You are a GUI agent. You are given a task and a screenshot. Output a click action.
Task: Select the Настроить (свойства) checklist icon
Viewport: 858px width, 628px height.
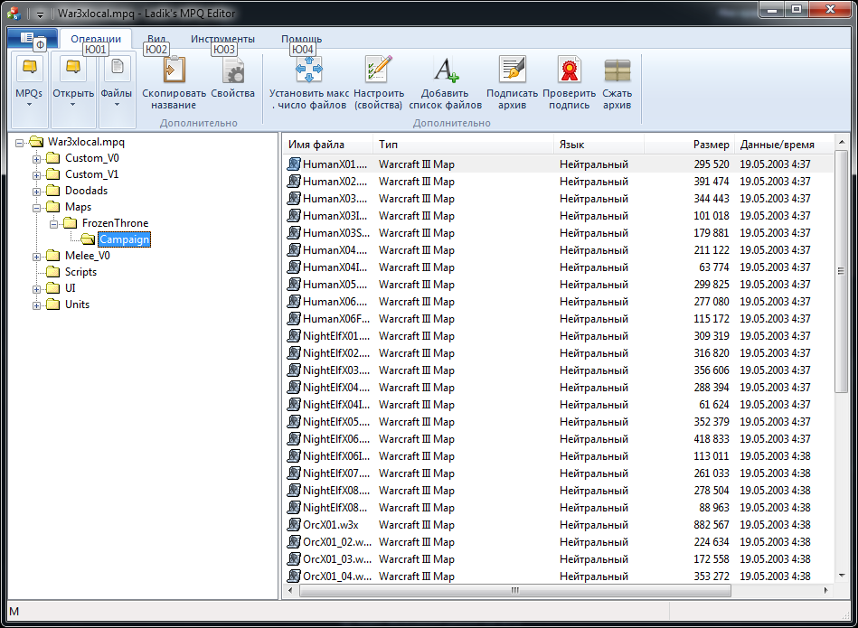tap(379, 70)
